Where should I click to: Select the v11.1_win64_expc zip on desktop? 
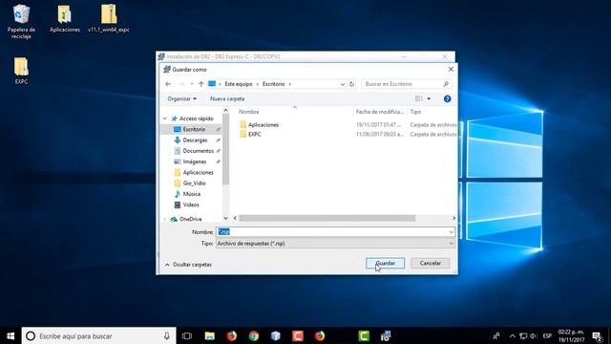coord(109,18)
